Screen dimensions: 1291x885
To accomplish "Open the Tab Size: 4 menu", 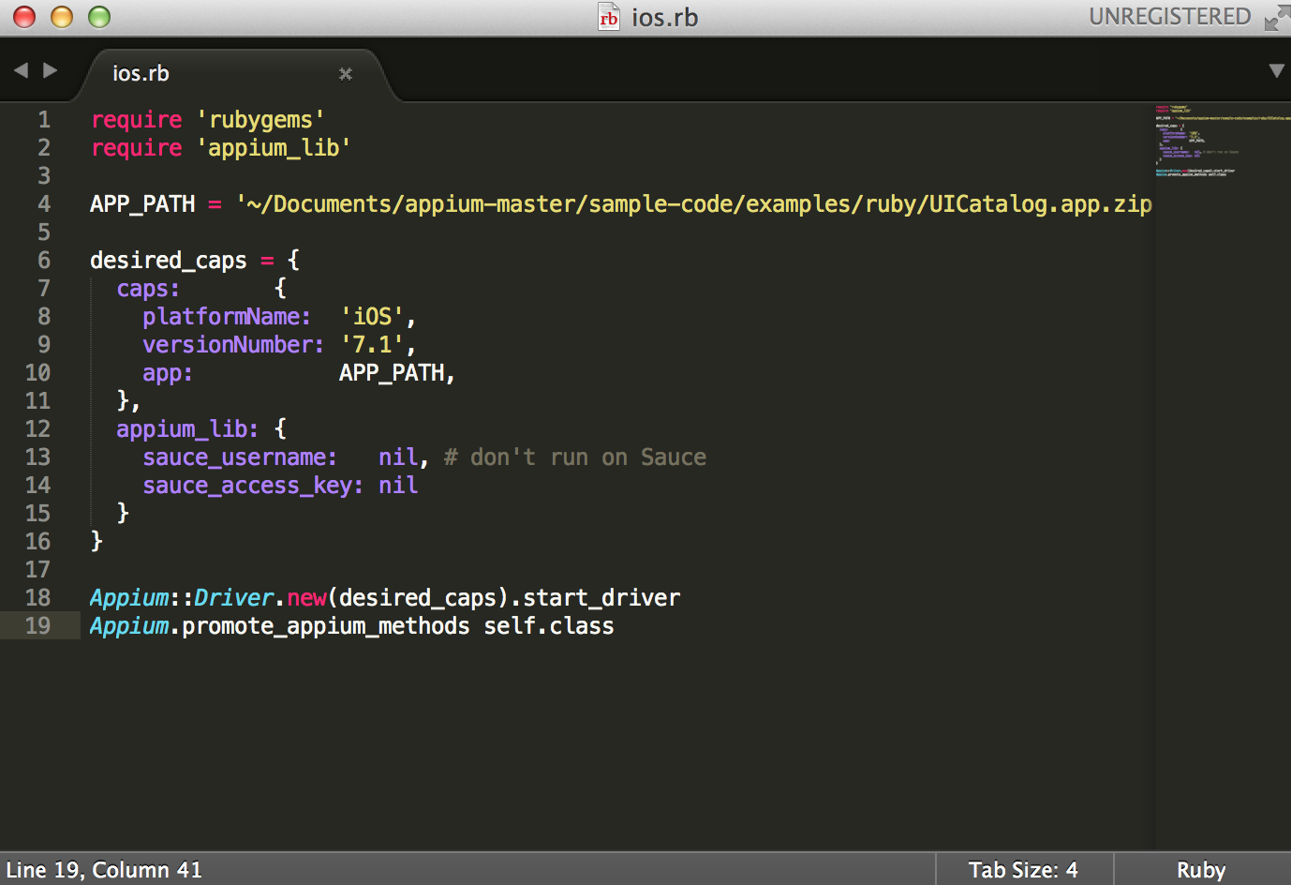I will tap(1023, 870).
